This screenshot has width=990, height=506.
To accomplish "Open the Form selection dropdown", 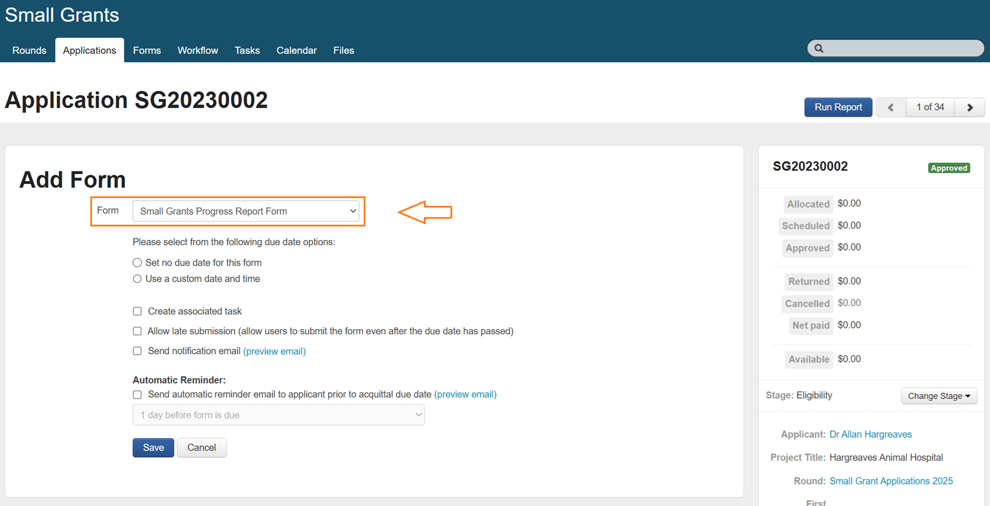I will (x=246, y=211).
